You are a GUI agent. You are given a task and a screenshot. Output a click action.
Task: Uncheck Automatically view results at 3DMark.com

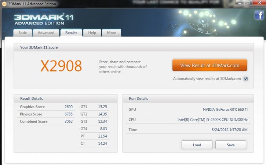point(245,79)
